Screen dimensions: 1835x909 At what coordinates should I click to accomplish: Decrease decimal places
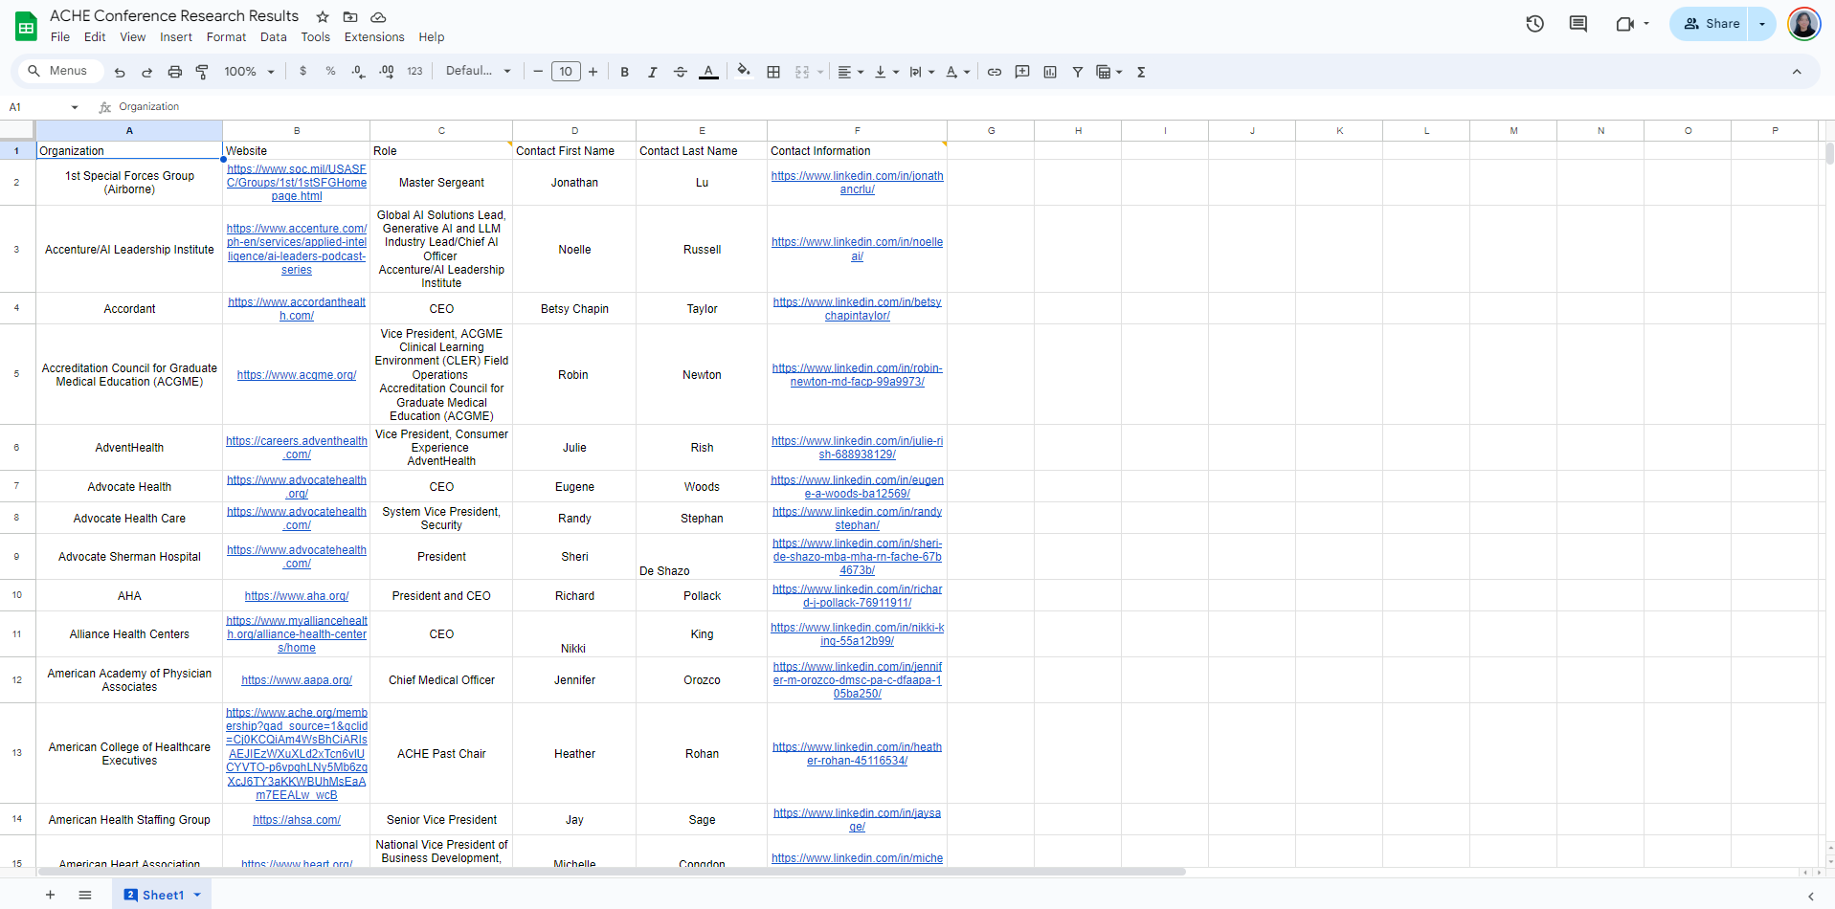click(358, 72)
